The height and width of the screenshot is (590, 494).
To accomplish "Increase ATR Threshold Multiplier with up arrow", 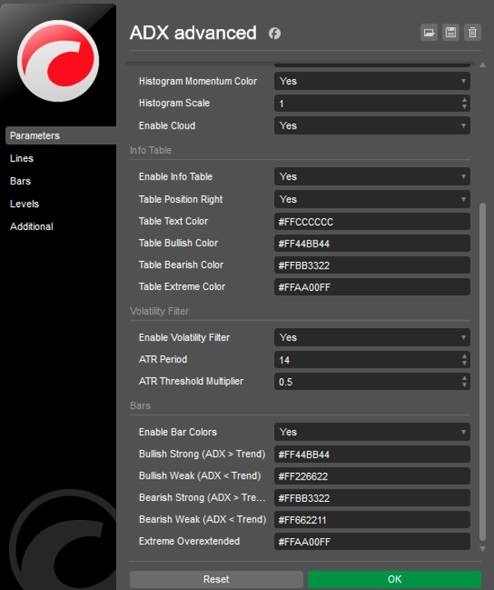I will click(x=464, y=378).
